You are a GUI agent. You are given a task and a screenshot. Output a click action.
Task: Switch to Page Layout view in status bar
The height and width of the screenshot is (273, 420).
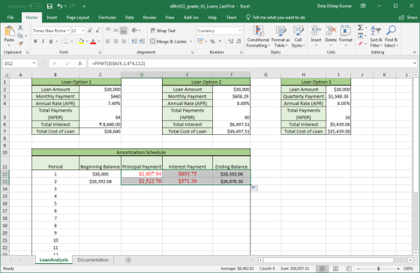pos(336,268)
